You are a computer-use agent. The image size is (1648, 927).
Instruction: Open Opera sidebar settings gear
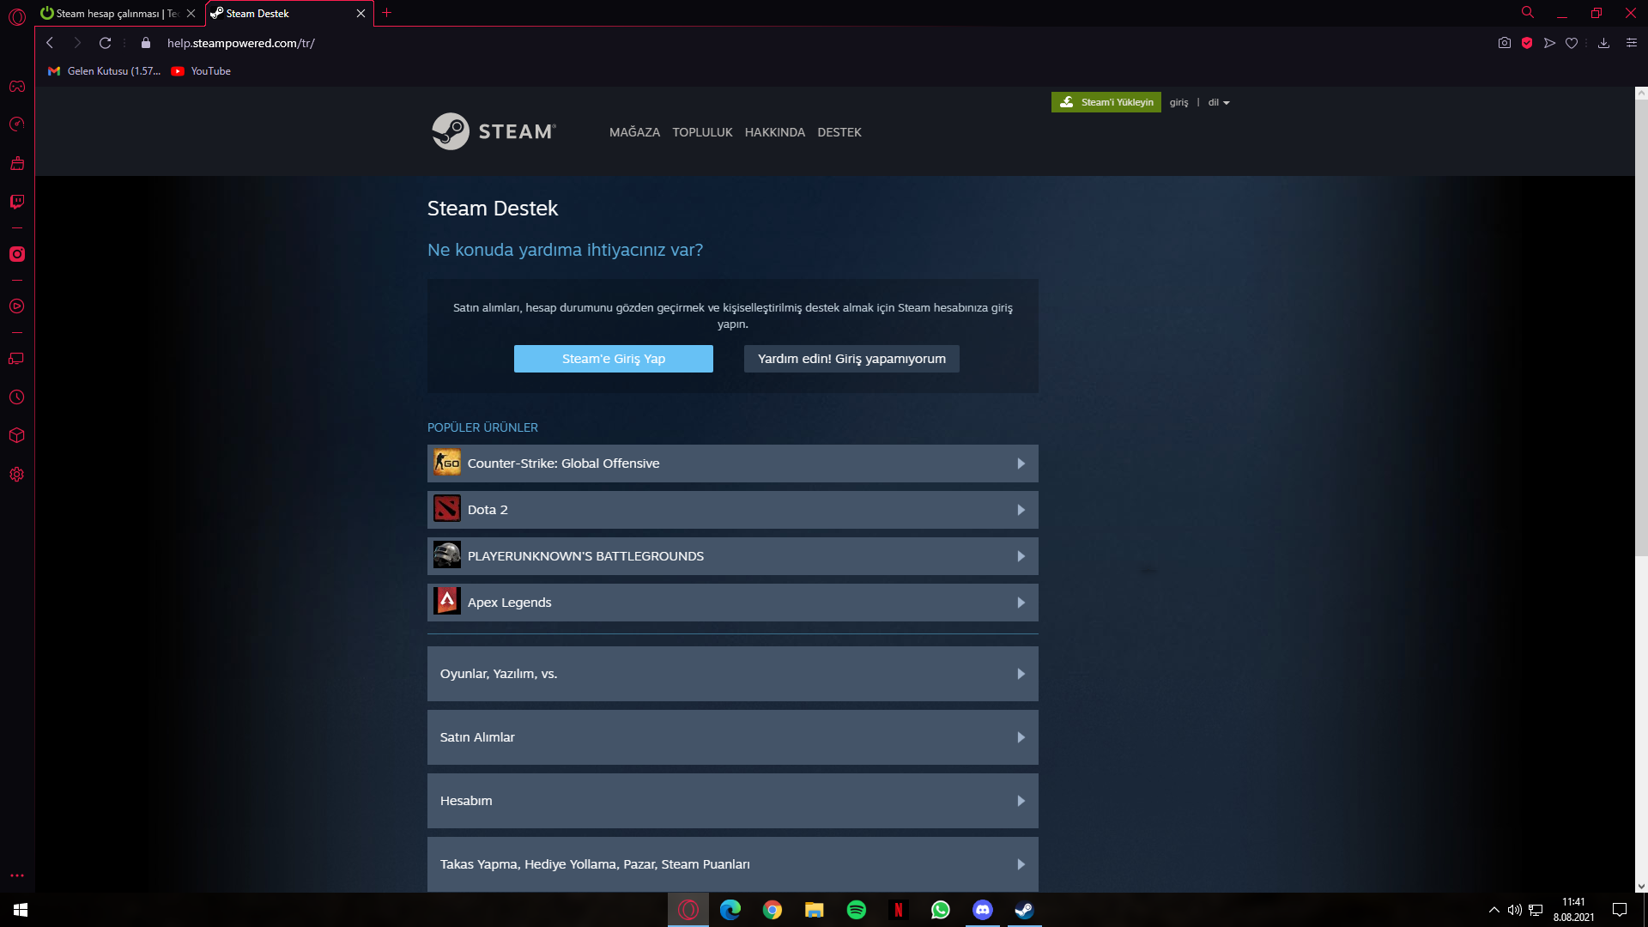pos(17,475)
